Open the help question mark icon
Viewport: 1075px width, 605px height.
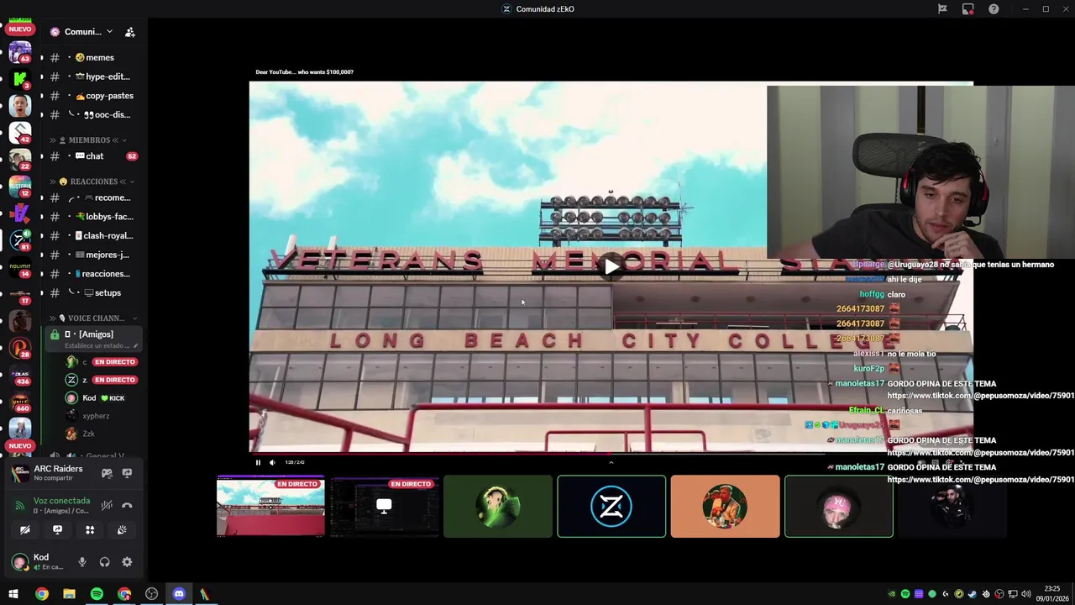994,9
